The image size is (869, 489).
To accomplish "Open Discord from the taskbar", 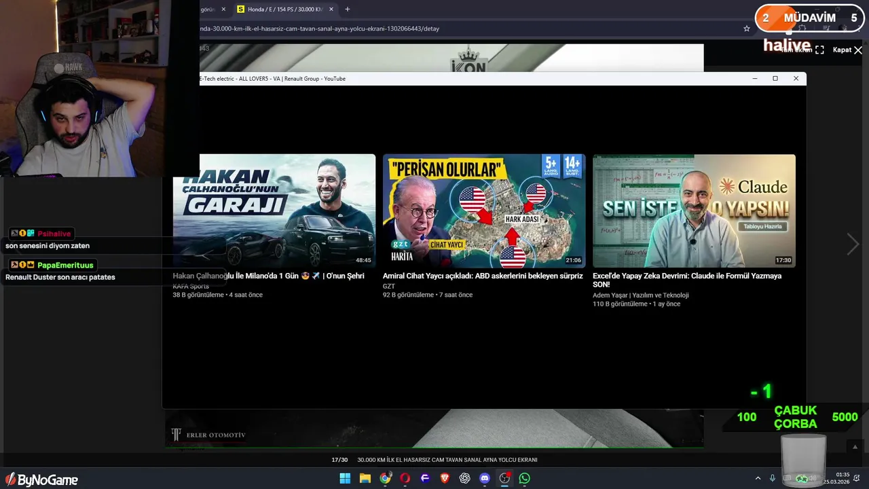I will (x=485, y=478).
